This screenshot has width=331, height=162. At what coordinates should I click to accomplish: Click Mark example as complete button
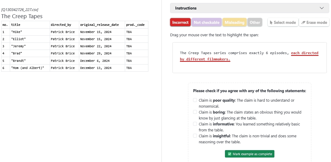tap(249, 154)
